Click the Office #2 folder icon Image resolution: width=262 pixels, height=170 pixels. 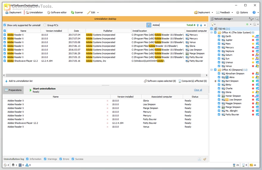click(219, 70)
